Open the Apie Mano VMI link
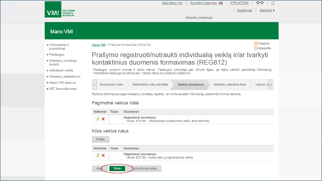This screenshot has width=322, height=181. [172, 3]
